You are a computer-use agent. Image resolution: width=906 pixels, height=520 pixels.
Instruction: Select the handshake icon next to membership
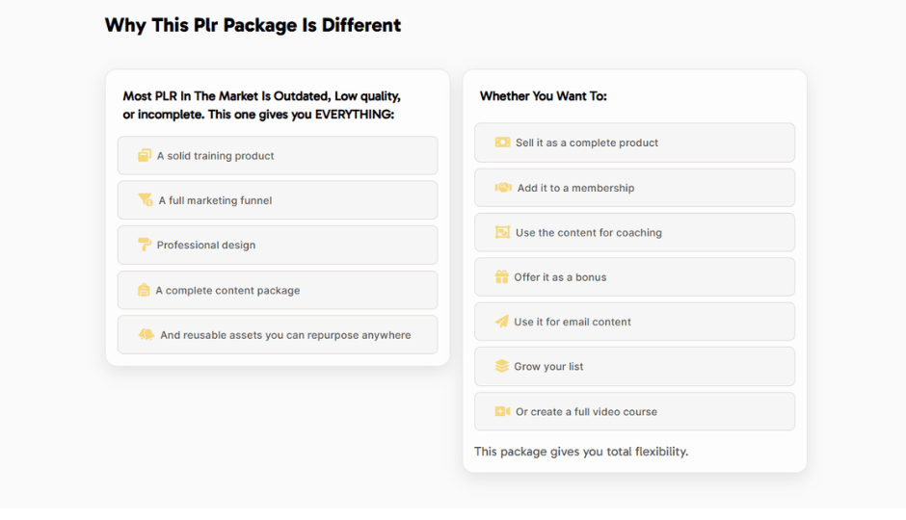tap(503, 188)
